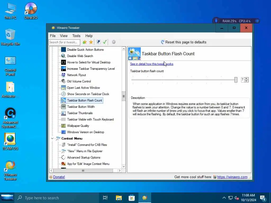The image size is (271, 203).
Task: Click the muted volume tray icon
Action: 236,198
